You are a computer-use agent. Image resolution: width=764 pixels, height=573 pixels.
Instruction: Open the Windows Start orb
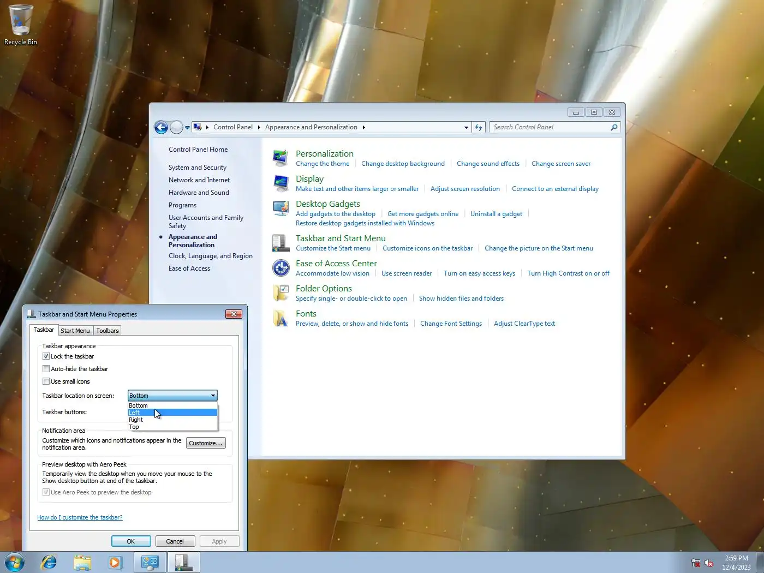click(x=15, y=562)
